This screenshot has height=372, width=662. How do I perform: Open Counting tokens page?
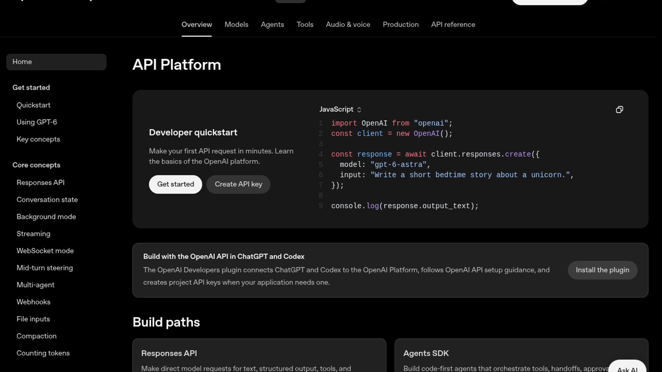point(43,353)
